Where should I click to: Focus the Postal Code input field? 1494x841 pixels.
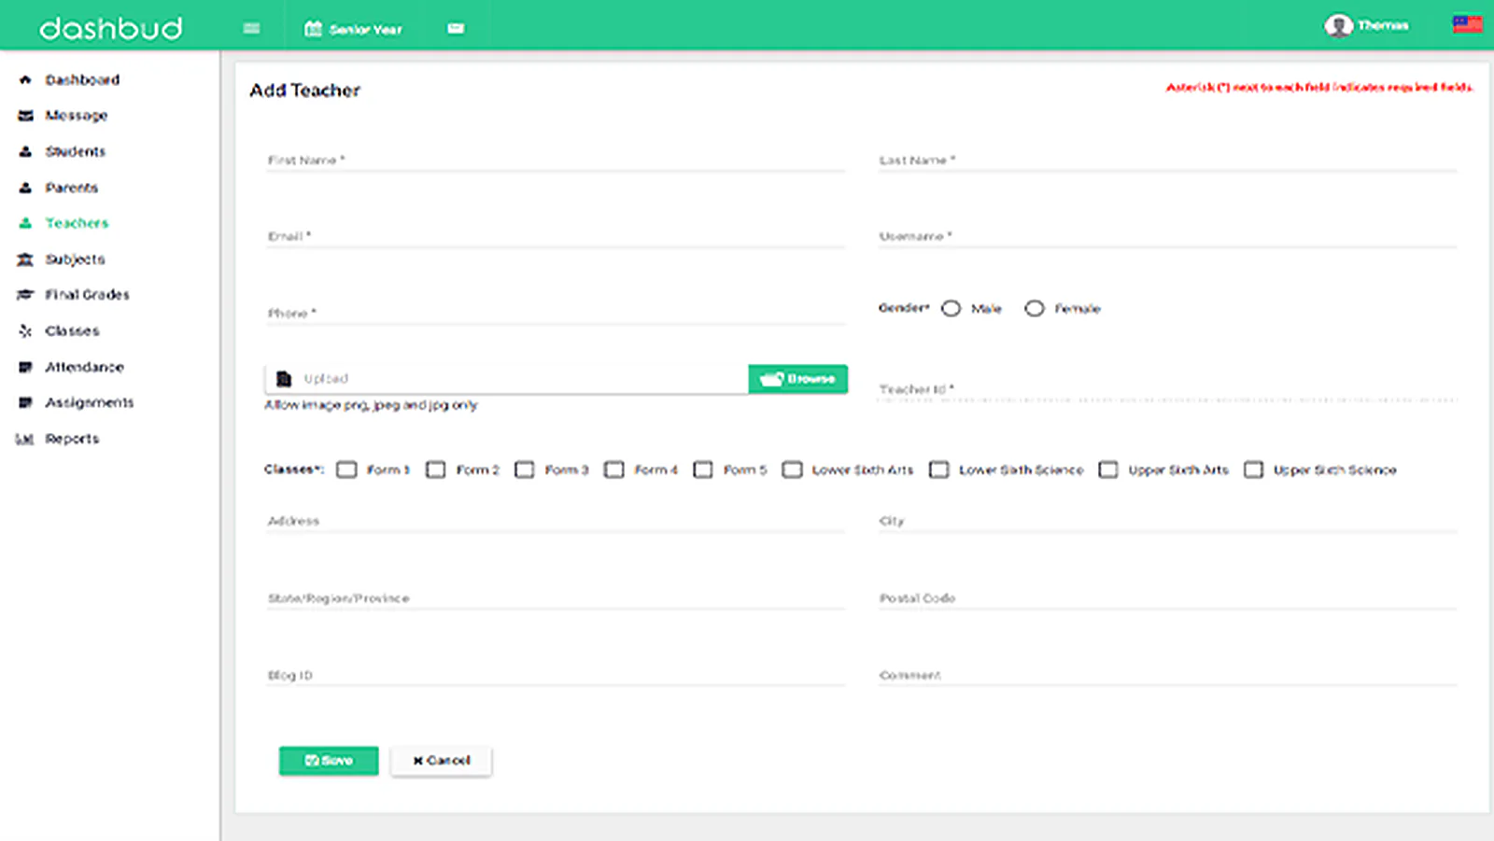pyautogui.click(x=1167, y=597)
